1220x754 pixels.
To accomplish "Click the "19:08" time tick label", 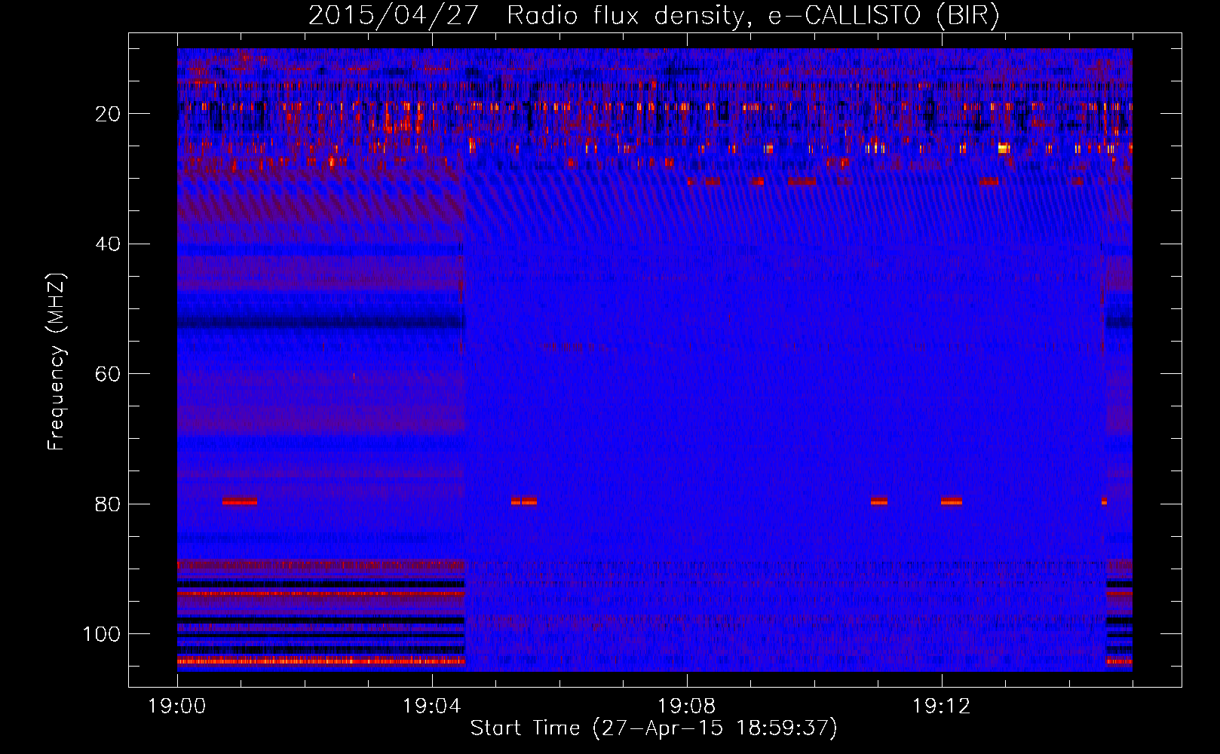I will [686, 706].
